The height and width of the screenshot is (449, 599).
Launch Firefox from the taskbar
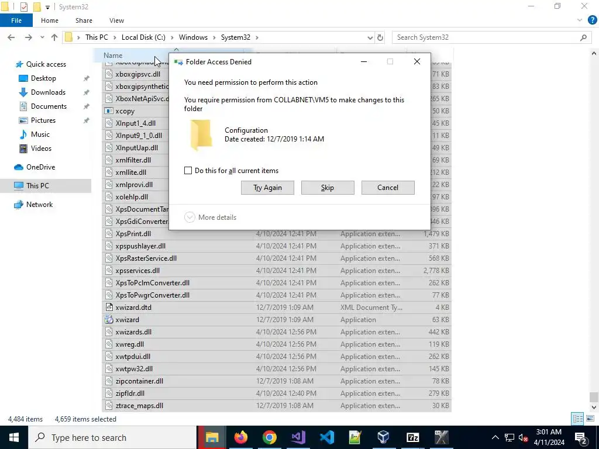(x=240, y=437)
